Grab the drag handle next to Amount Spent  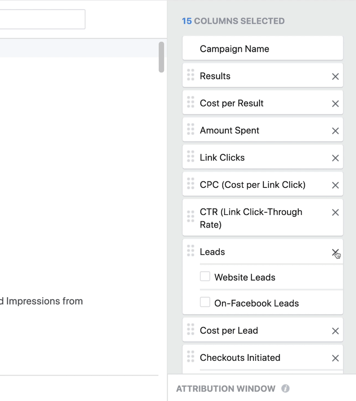pyautogui.click(x=190, y=130)
